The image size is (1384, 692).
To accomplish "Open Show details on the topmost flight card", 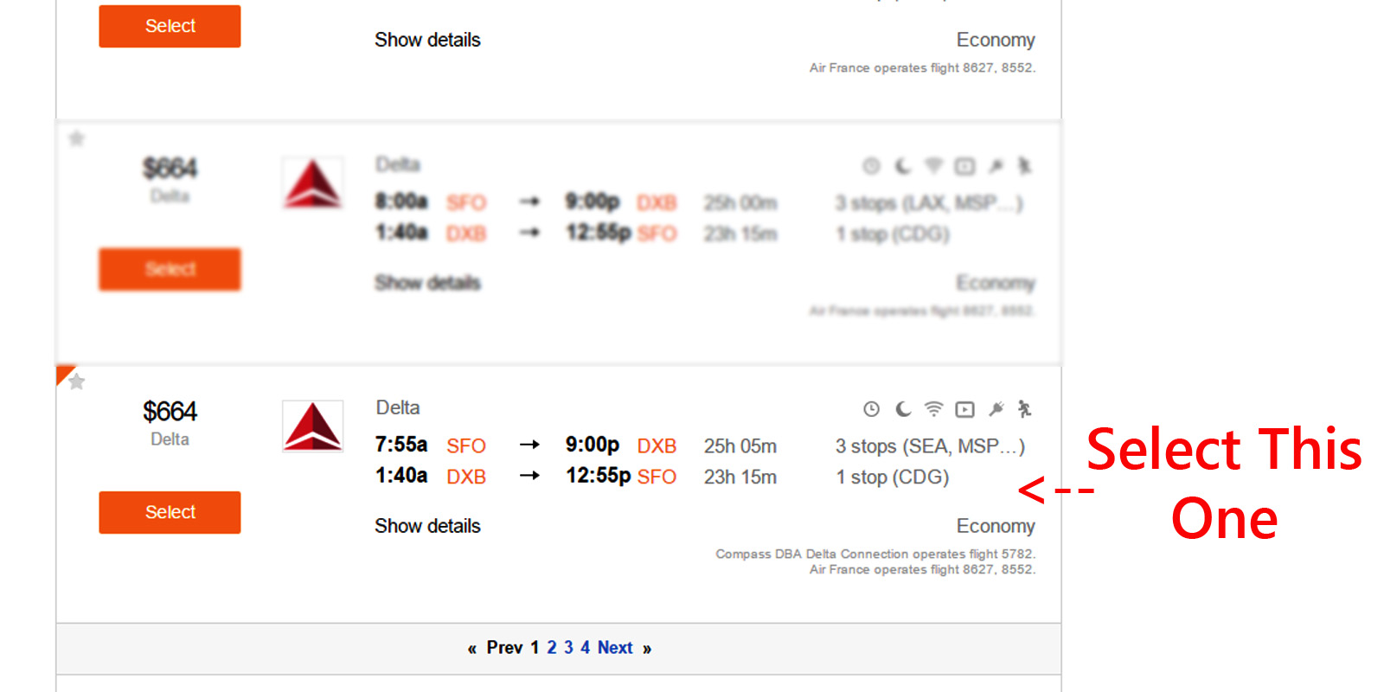I will [x=427, y=40].
